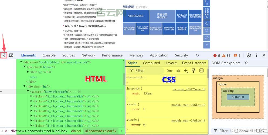
Task: Expand the li_0 li_color_0 node
Action: pos(31,96)
